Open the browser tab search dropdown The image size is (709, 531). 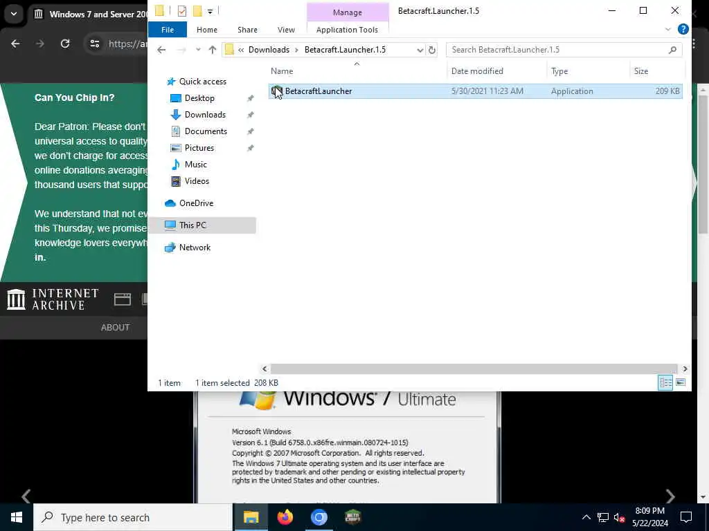[14, 14]
